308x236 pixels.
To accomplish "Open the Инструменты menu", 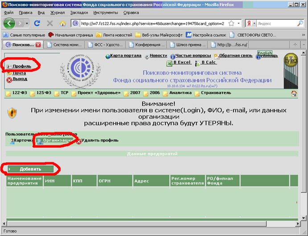I will coord(106,13).
